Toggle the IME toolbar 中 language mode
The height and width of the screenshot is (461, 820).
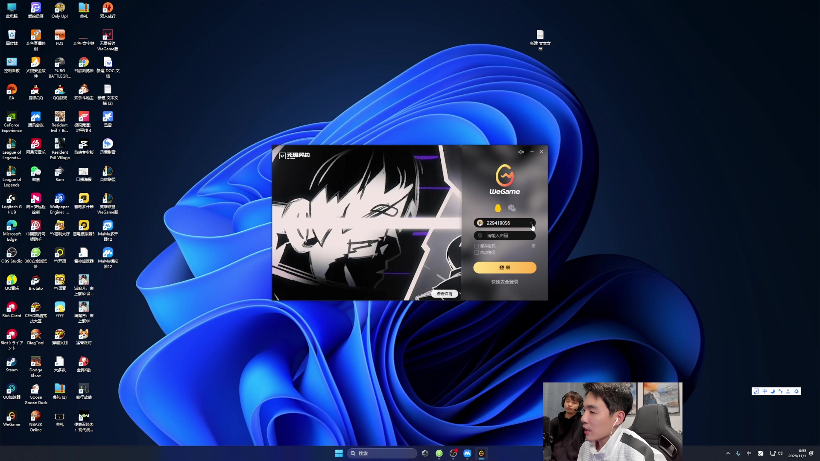765,391
